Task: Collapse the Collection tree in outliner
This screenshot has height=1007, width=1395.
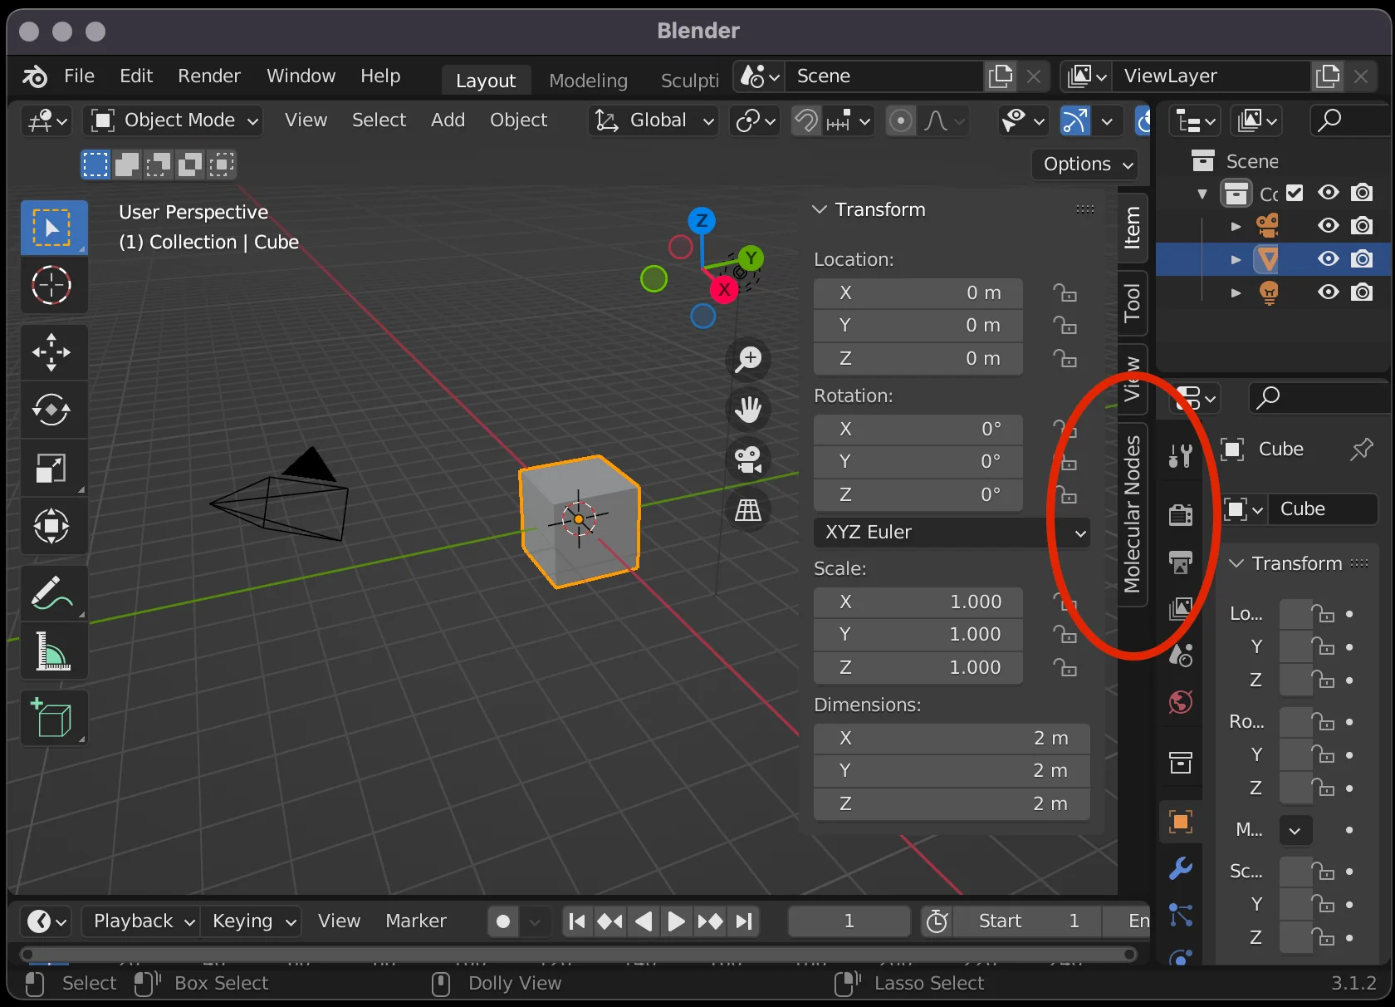Action: pos(1202,194)
